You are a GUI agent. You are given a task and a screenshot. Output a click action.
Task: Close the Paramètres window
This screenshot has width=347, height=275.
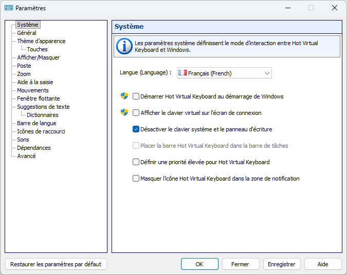tap(334, 8)
